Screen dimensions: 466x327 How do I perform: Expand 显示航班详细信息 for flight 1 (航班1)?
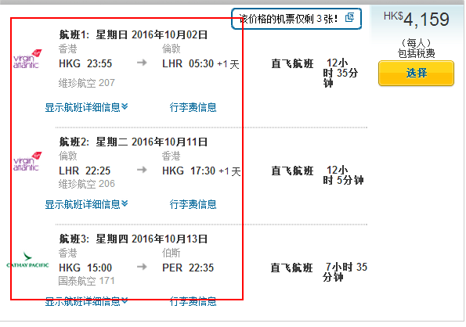click(x=86, y=107)
